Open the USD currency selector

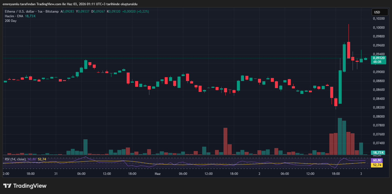(x=380, y=12)
